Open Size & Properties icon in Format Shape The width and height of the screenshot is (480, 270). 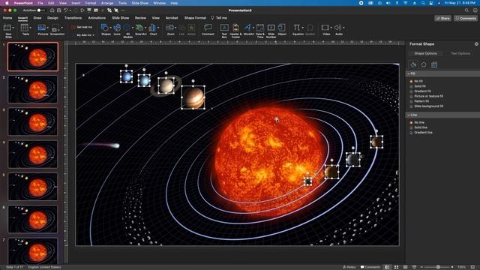434,64
